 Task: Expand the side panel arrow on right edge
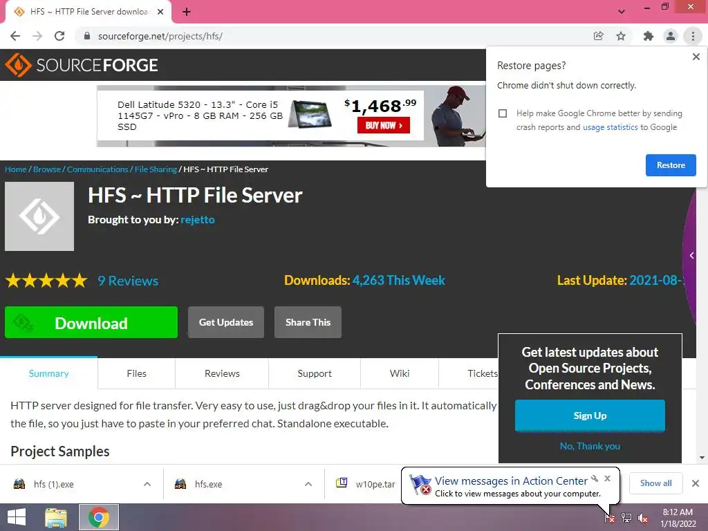(691, 256)
